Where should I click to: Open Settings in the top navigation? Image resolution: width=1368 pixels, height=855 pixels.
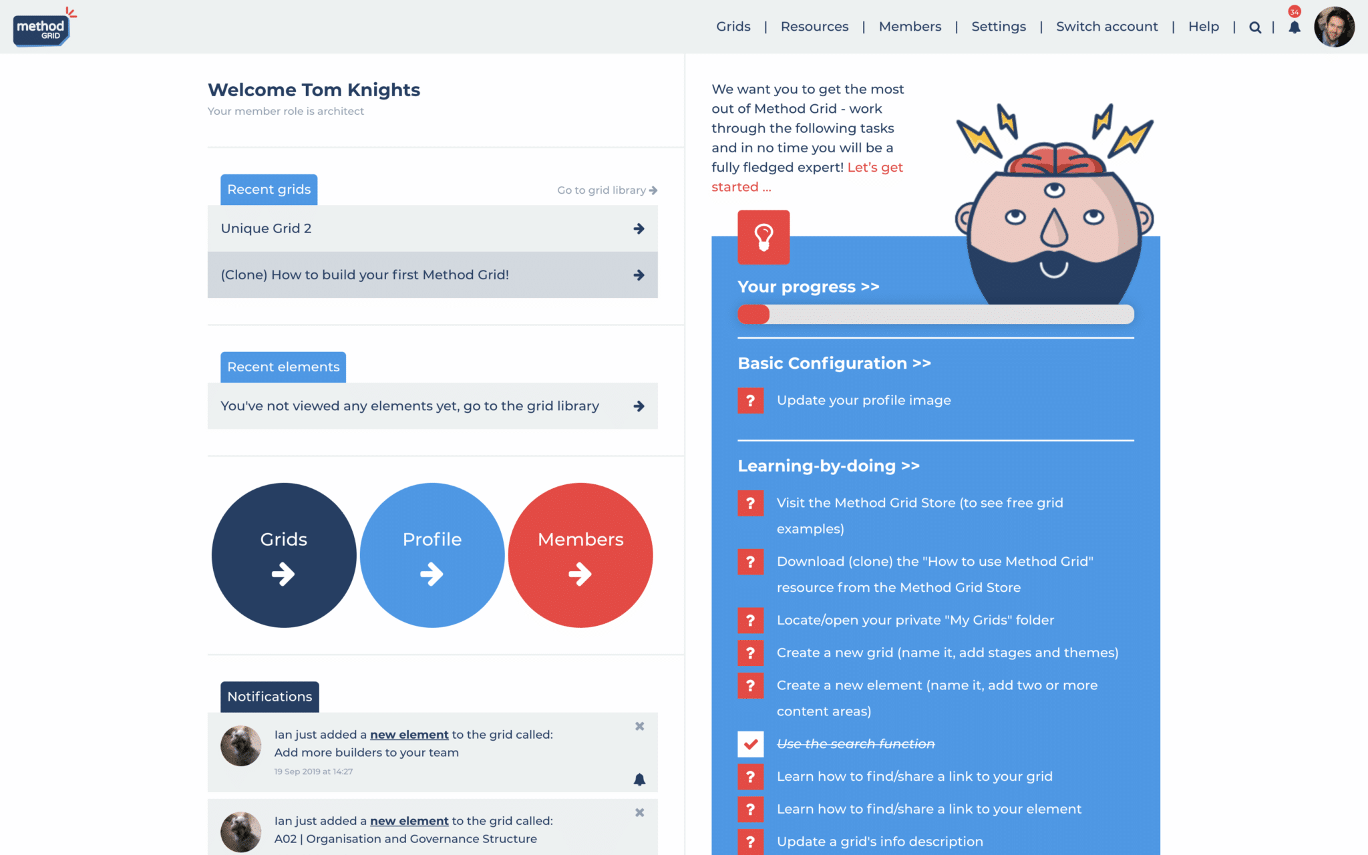pos(998,27)
